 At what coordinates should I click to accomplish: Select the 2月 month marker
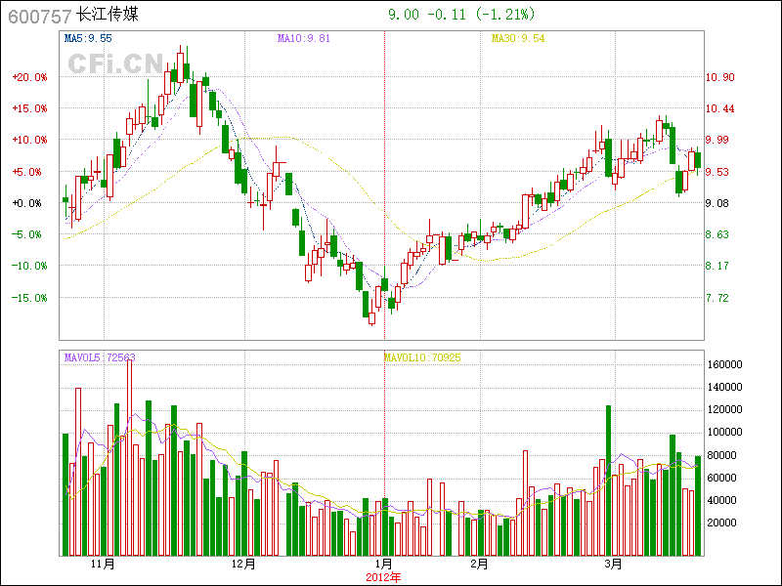pos(478,565)
